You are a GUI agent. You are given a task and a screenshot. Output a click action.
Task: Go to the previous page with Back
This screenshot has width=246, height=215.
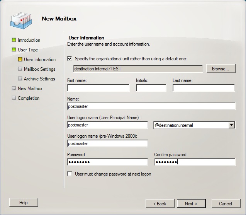click(x=160, y=204)
